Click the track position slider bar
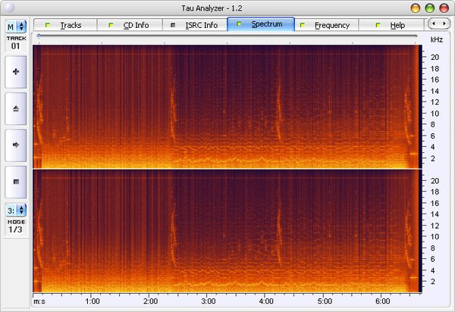This screenshot has width=455, height=312. click(227, 36)
